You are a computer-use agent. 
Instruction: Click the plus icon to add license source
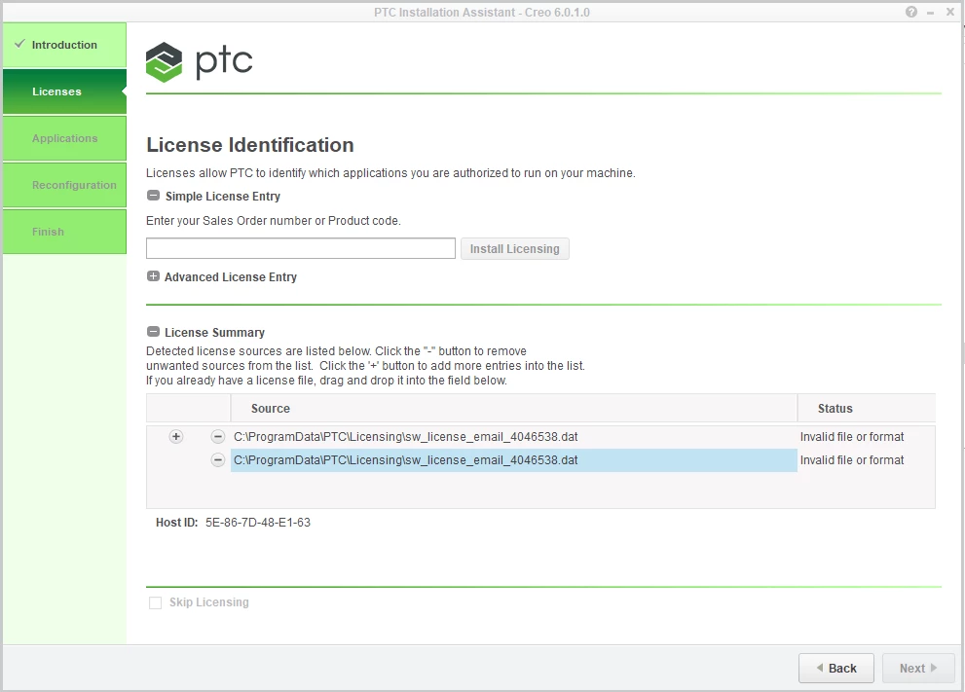click(x=175, y=436)
